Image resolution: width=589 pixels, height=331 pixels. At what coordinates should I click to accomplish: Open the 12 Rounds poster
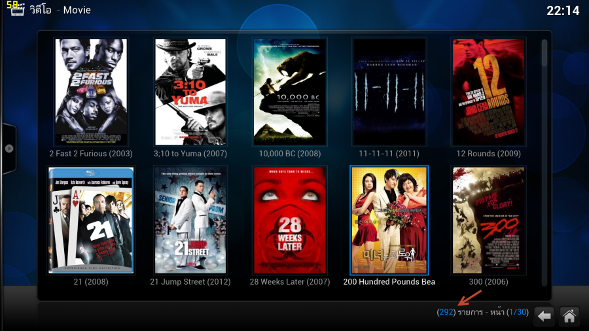pyautogui.click(x=488, y=92)
